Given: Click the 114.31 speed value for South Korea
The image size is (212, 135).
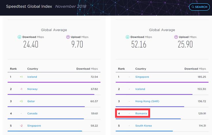Looking at the screenshot, I should click(202, 126).
